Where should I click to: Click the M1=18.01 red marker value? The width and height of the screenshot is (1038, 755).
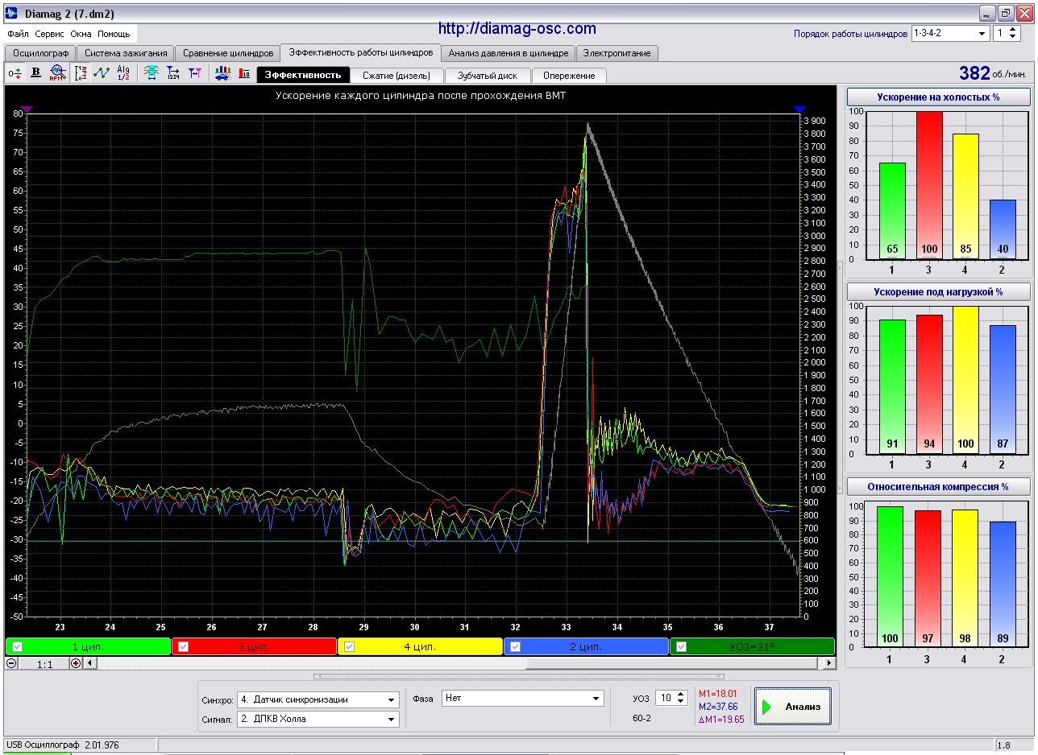pos(717,694)
